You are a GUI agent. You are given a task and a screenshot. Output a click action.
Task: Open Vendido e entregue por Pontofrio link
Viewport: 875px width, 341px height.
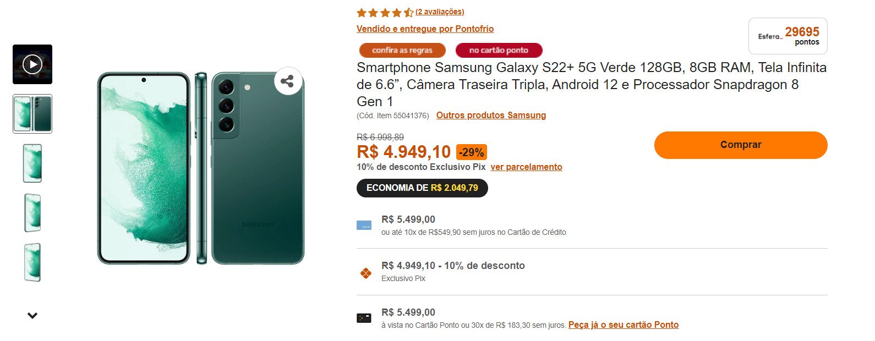click(425, 29)
